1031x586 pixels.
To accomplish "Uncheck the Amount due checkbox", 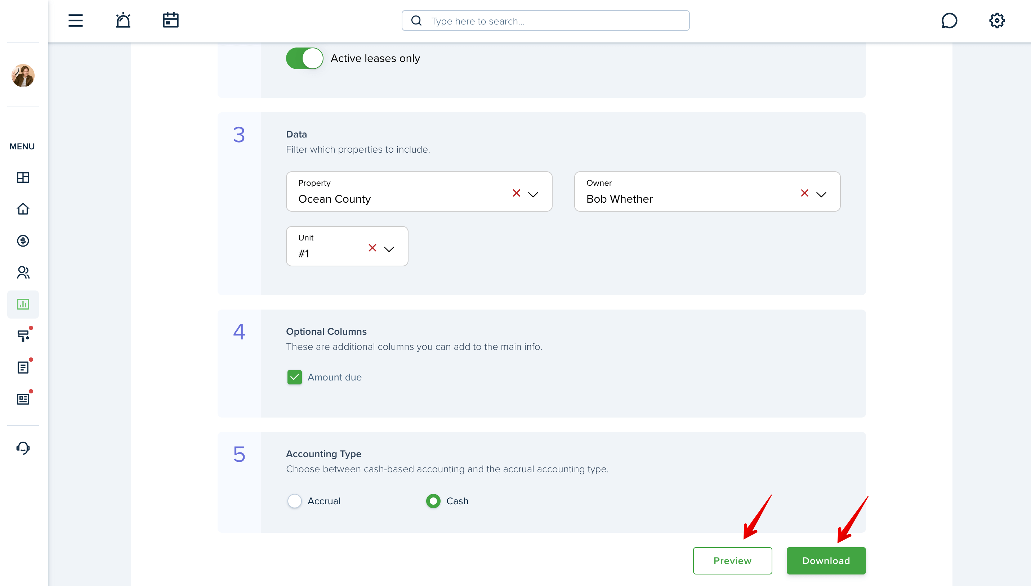I will pos(294,377).
